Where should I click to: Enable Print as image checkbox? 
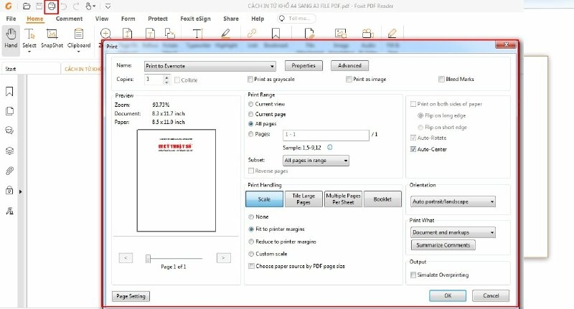point(349,79)
